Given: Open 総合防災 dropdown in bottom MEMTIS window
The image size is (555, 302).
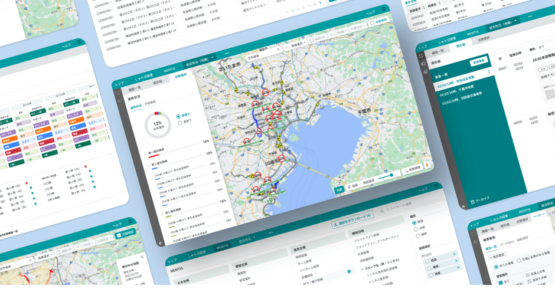Looking at the screenshot, I should 247,239.
